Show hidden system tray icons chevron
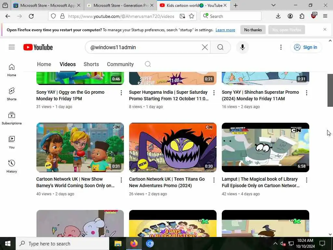This screenshot has width=333, height=250. click(x=275, y=243)
